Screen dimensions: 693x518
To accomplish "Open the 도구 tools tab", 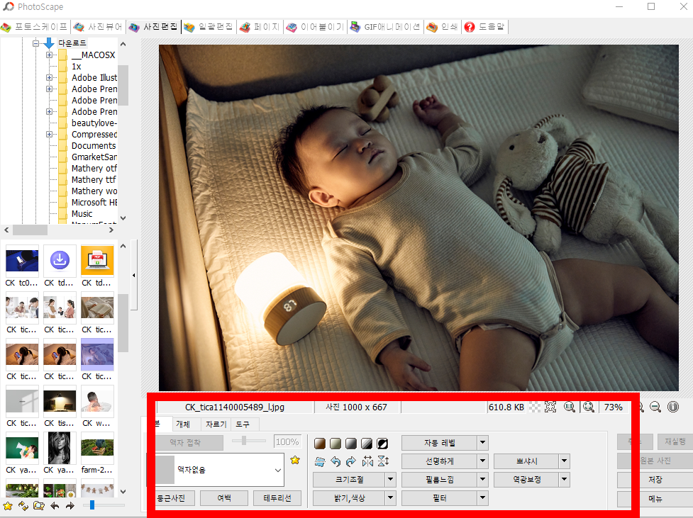I will pos(243,424).
